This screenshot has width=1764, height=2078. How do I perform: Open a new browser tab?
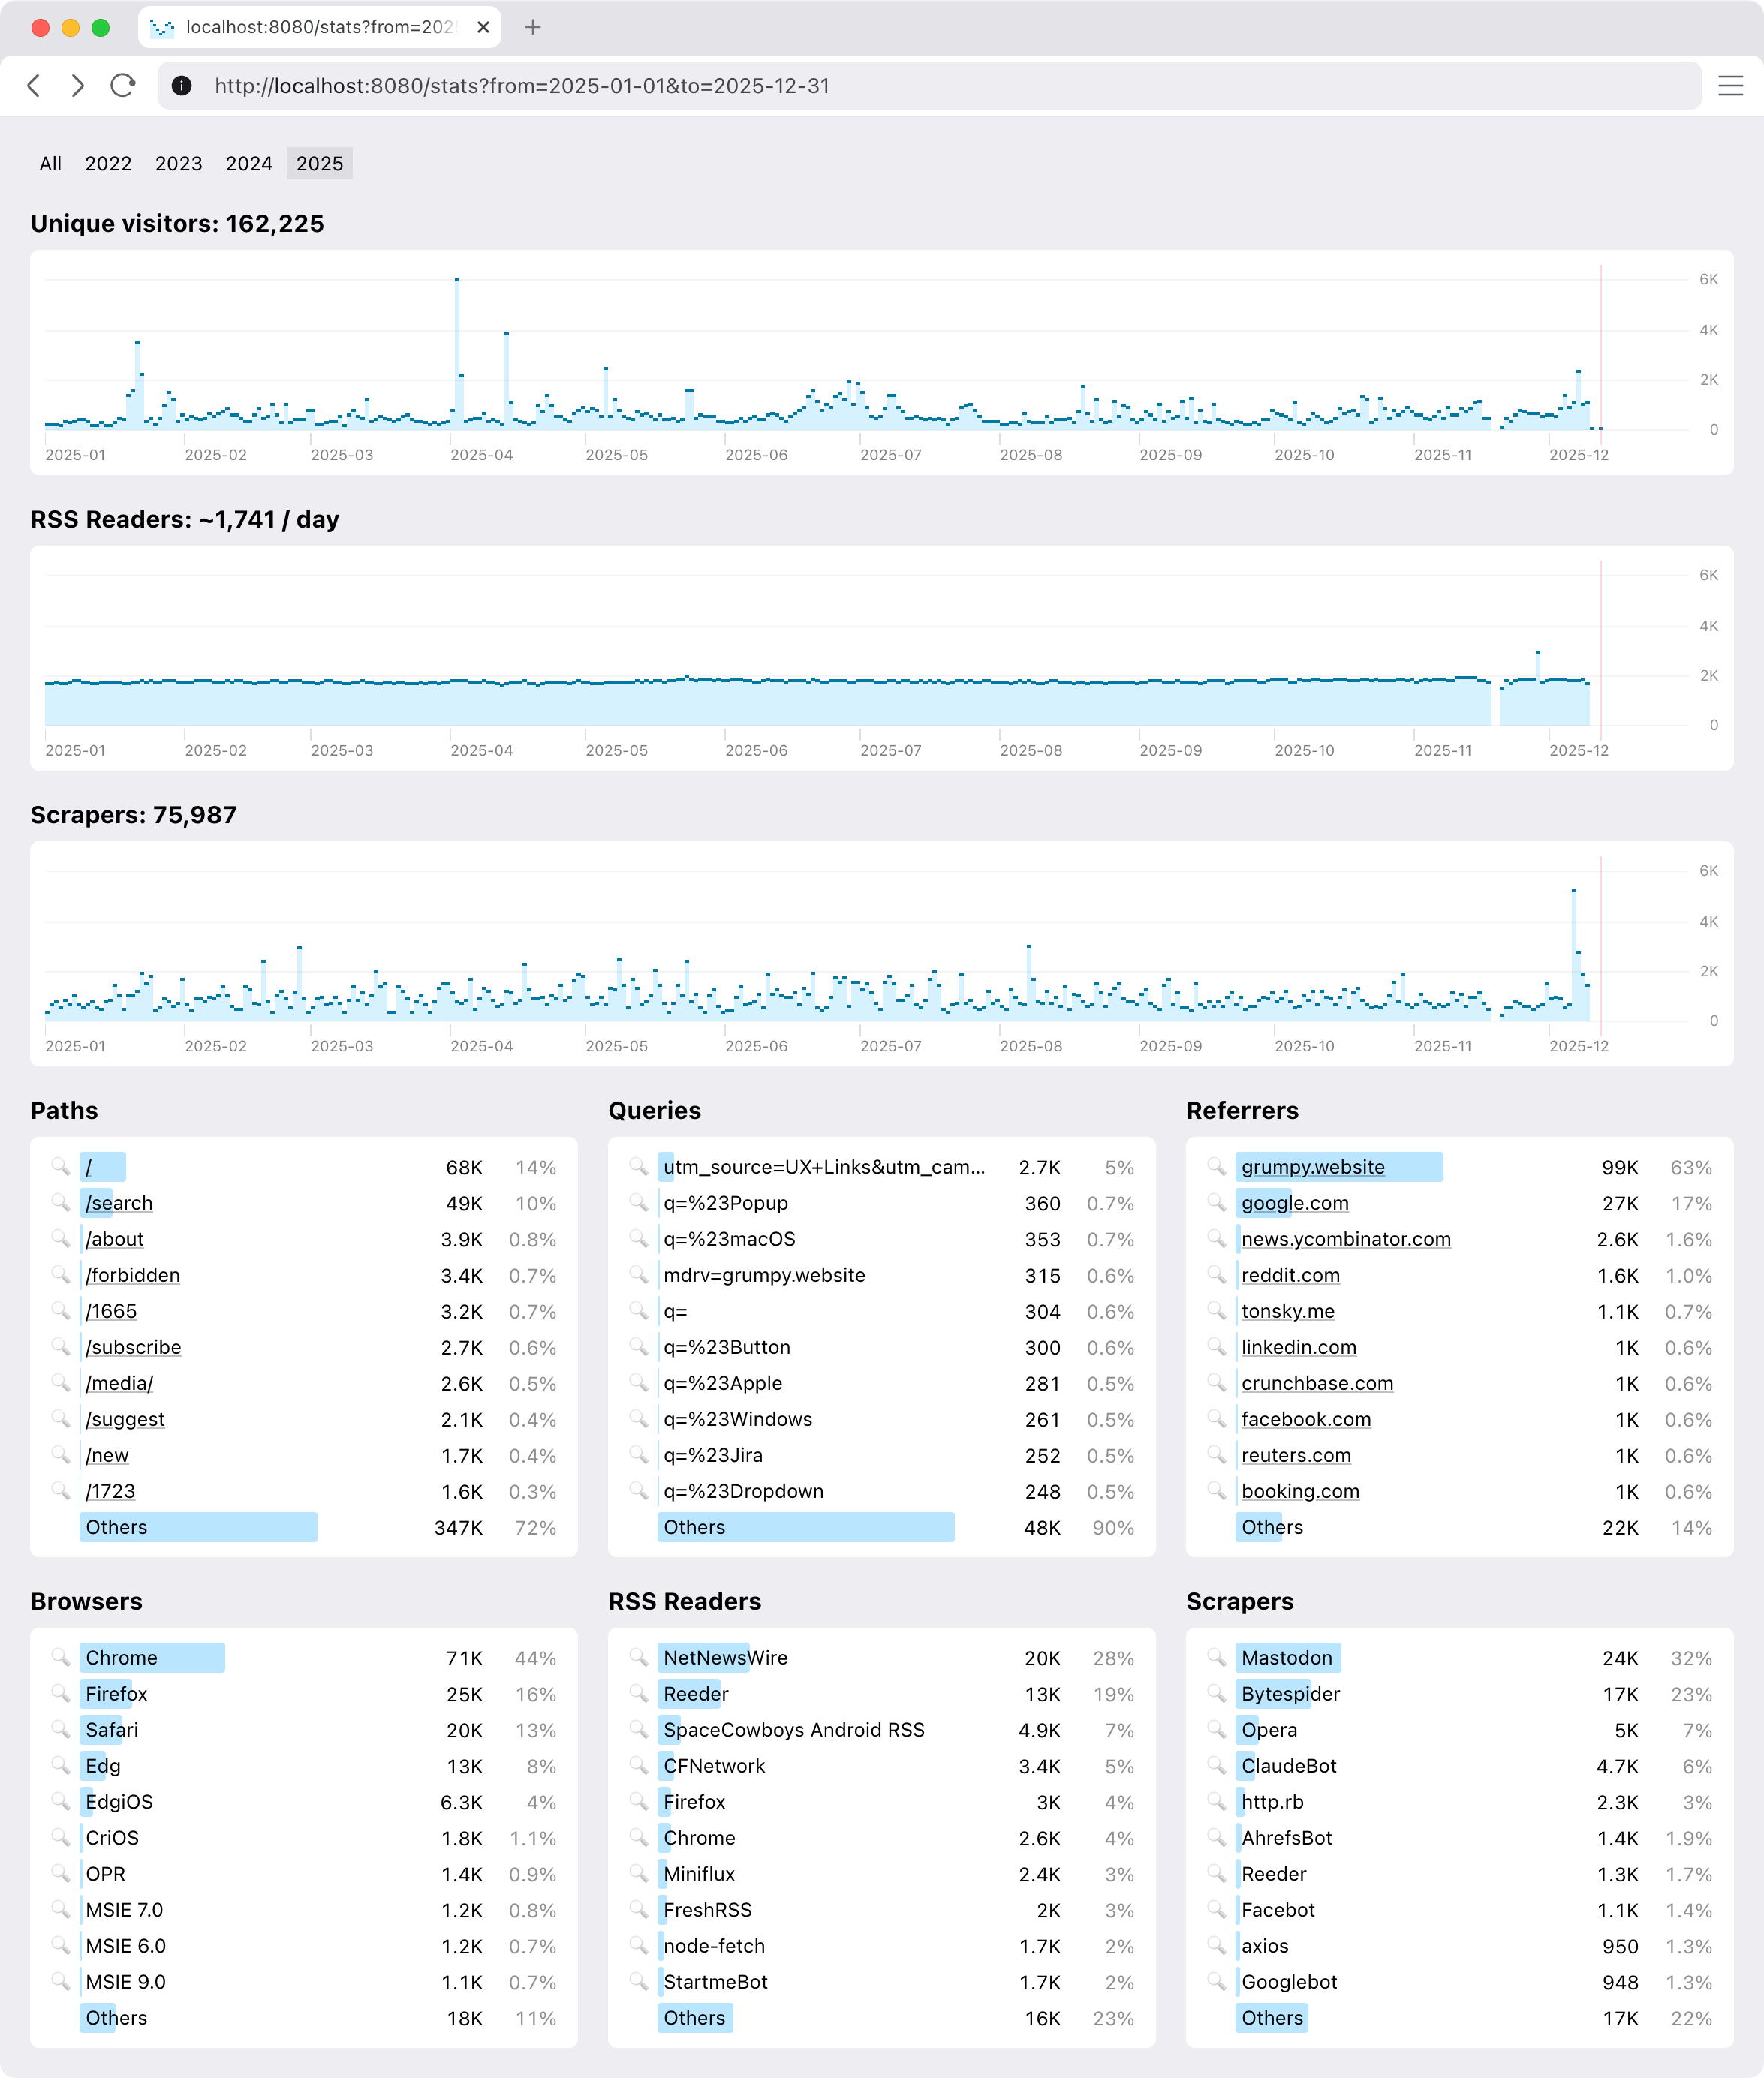(533, 27)
